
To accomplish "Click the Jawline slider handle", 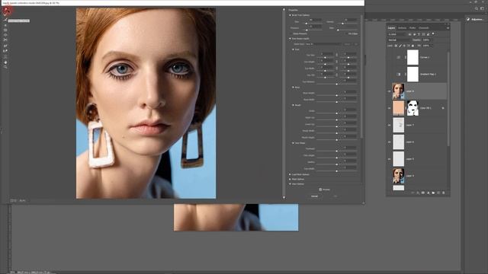I will click(336, 164).
